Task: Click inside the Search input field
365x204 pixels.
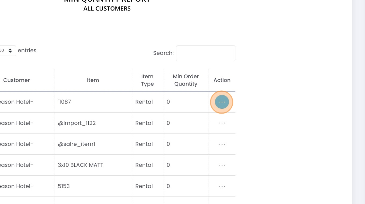Action: click(205, 53)
